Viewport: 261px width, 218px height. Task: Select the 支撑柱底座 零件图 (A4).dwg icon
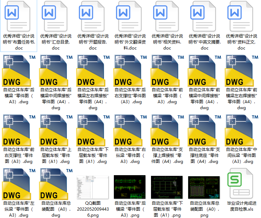204,130
